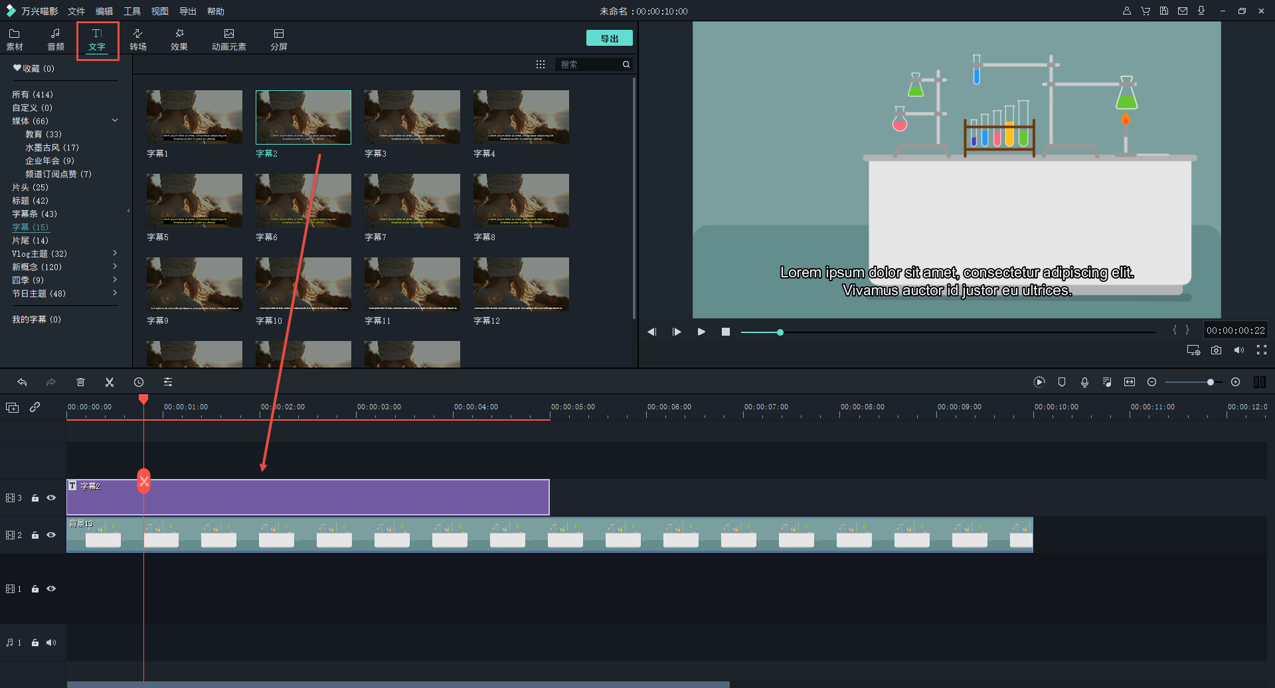Screen dimensions: 1275x688
Task: Switch thumbnails using the grid view icon
Action: 541,64
